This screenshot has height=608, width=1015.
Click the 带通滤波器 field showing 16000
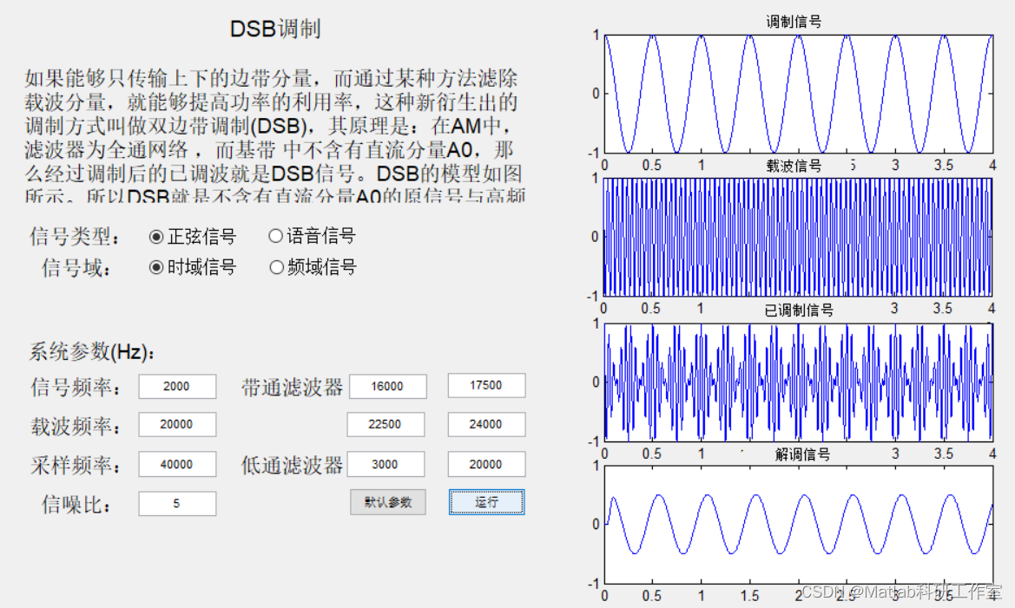[387, 386]
